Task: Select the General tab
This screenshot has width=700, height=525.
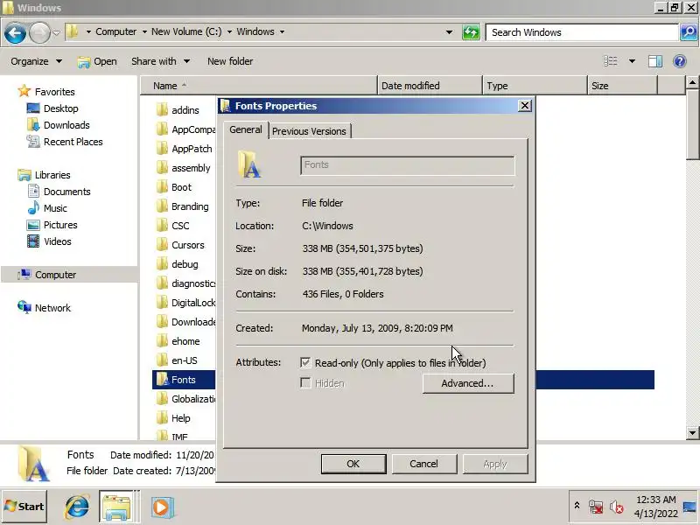Action: [x=246, y=129]
